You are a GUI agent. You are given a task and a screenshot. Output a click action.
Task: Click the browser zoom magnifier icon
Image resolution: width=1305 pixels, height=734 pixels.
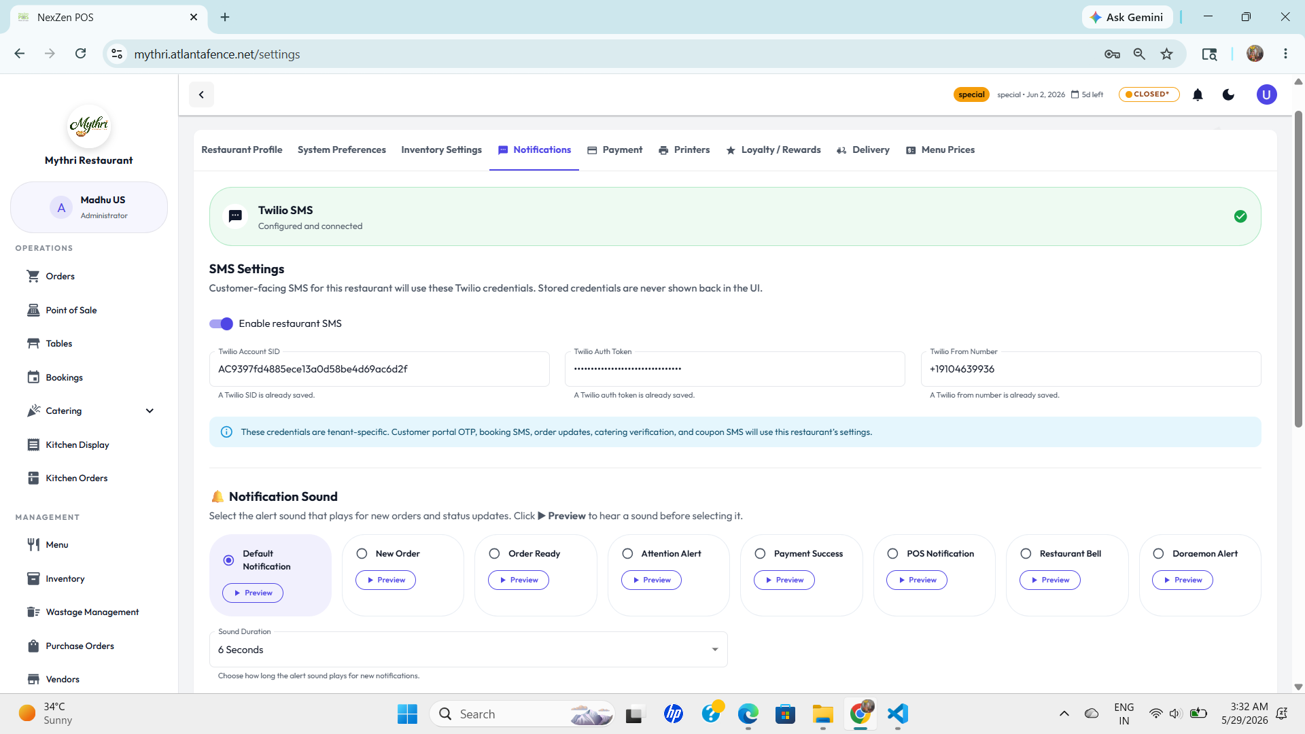click(x=1139, y=54)
